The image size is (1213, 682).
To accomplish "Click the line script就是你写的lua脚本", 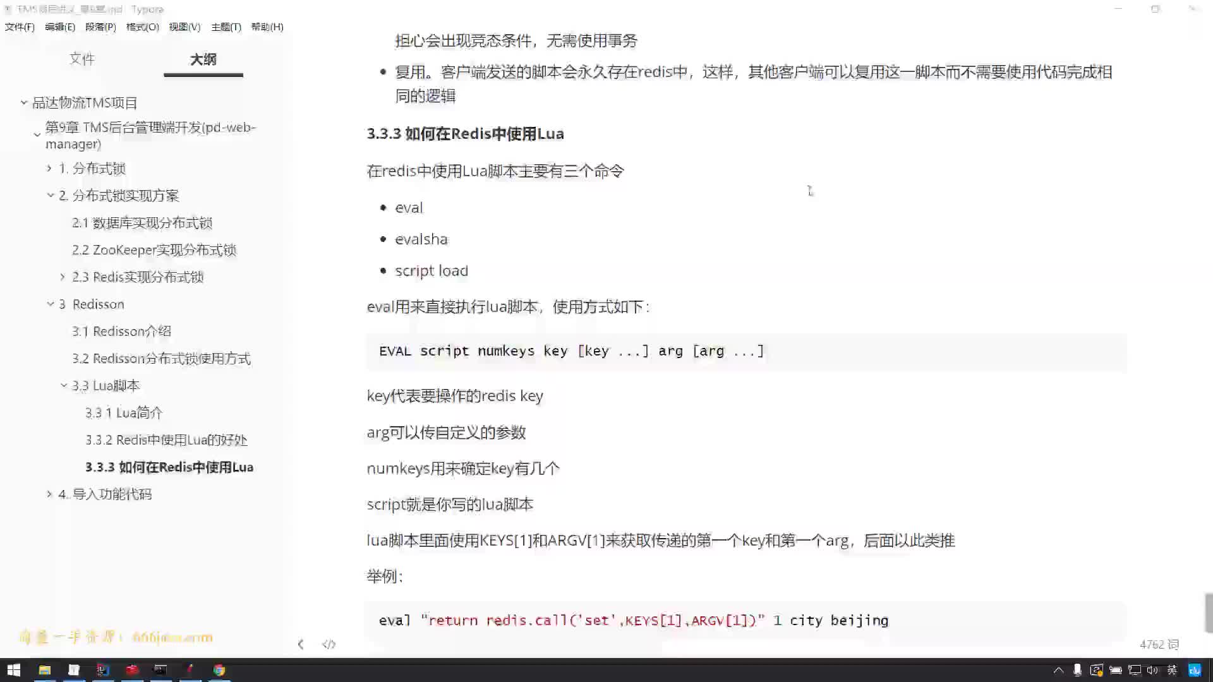I will pos(450,505).
